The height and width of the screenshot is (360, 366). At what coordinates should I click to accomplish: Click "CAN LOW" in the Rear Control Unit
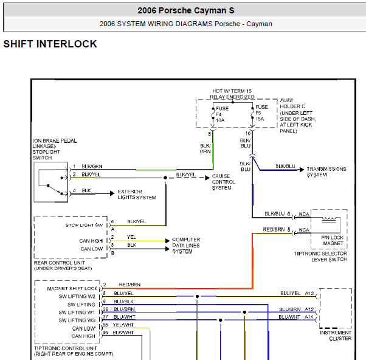(91, 249)
